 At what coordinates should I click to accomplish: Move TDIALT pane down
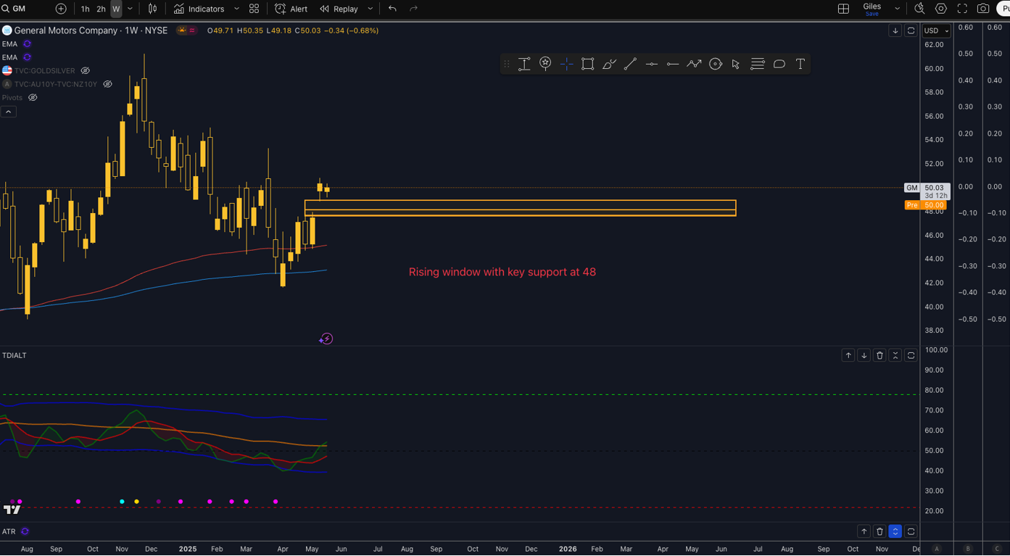[864, 355]
